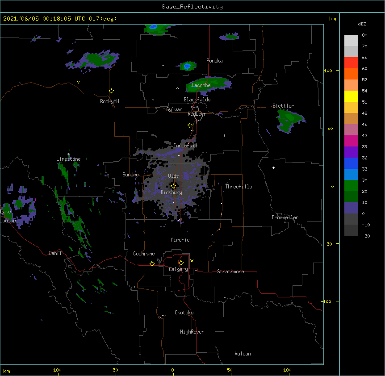Image resolution: width=385 pixels, height=376 pixels.
Task: Click the RockyMH label
Action: 109,101
